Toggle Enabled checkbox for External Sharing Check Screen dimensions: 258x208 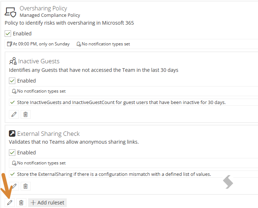click(x=12, y=153)
